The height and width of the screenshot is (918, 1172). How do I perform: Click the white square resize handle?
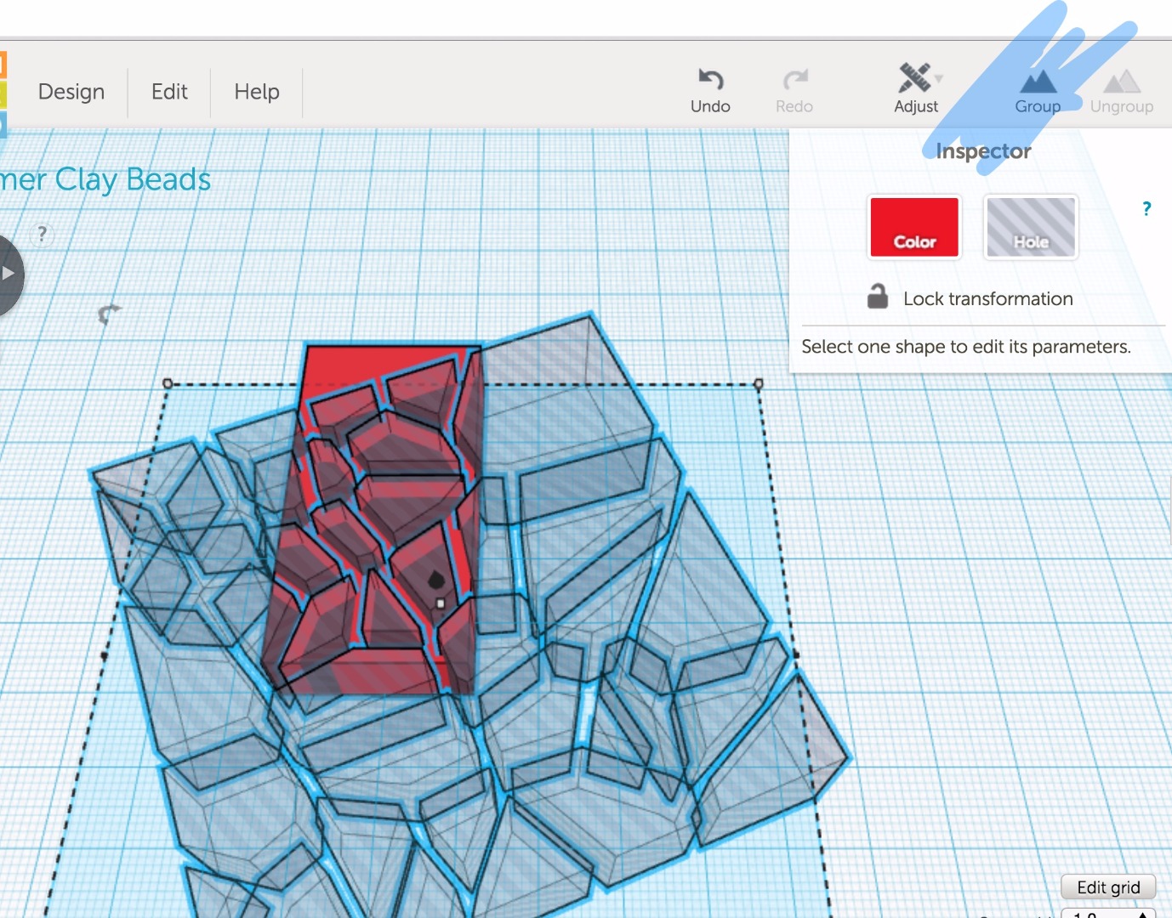tap(440, 603)
